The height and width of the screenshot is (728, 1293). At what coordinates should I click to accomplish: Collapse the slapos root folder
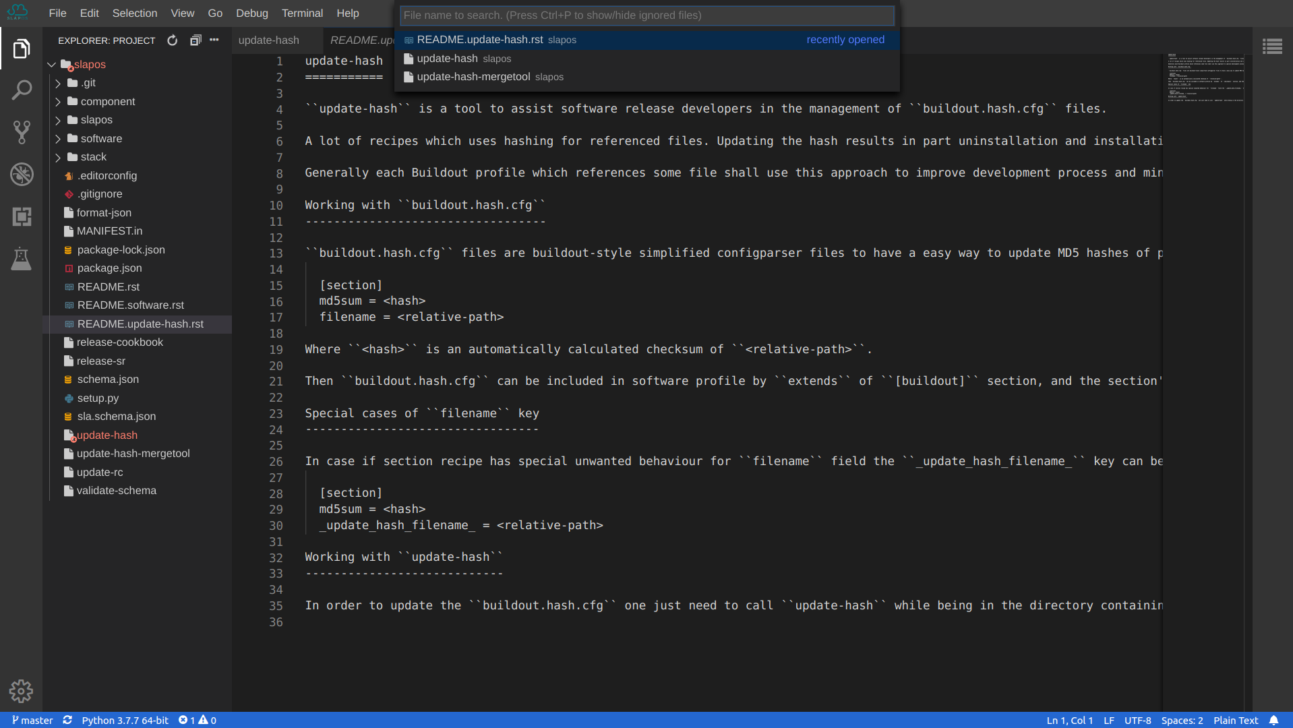click(51, 65)
